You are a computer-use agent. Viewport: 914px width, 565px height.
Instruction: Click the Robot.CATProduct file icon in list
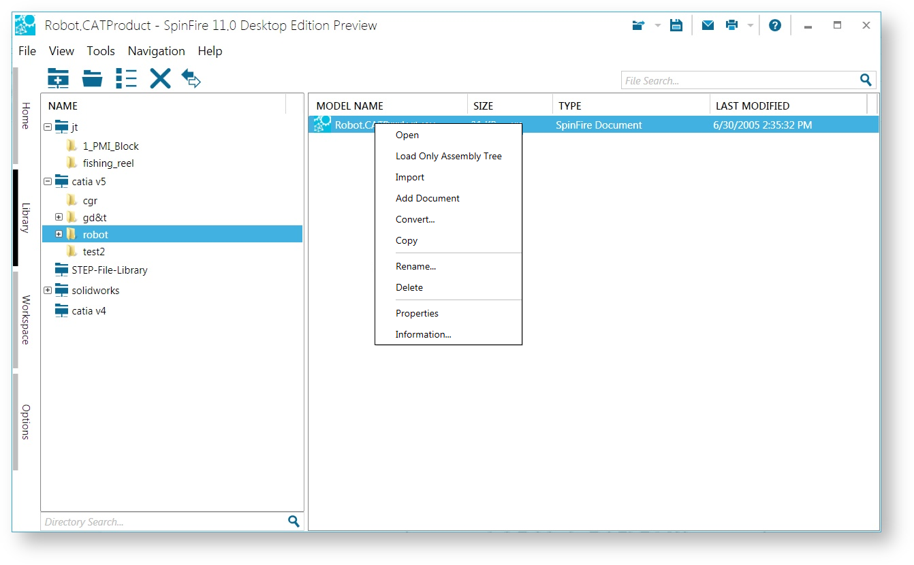pos(322,125)
